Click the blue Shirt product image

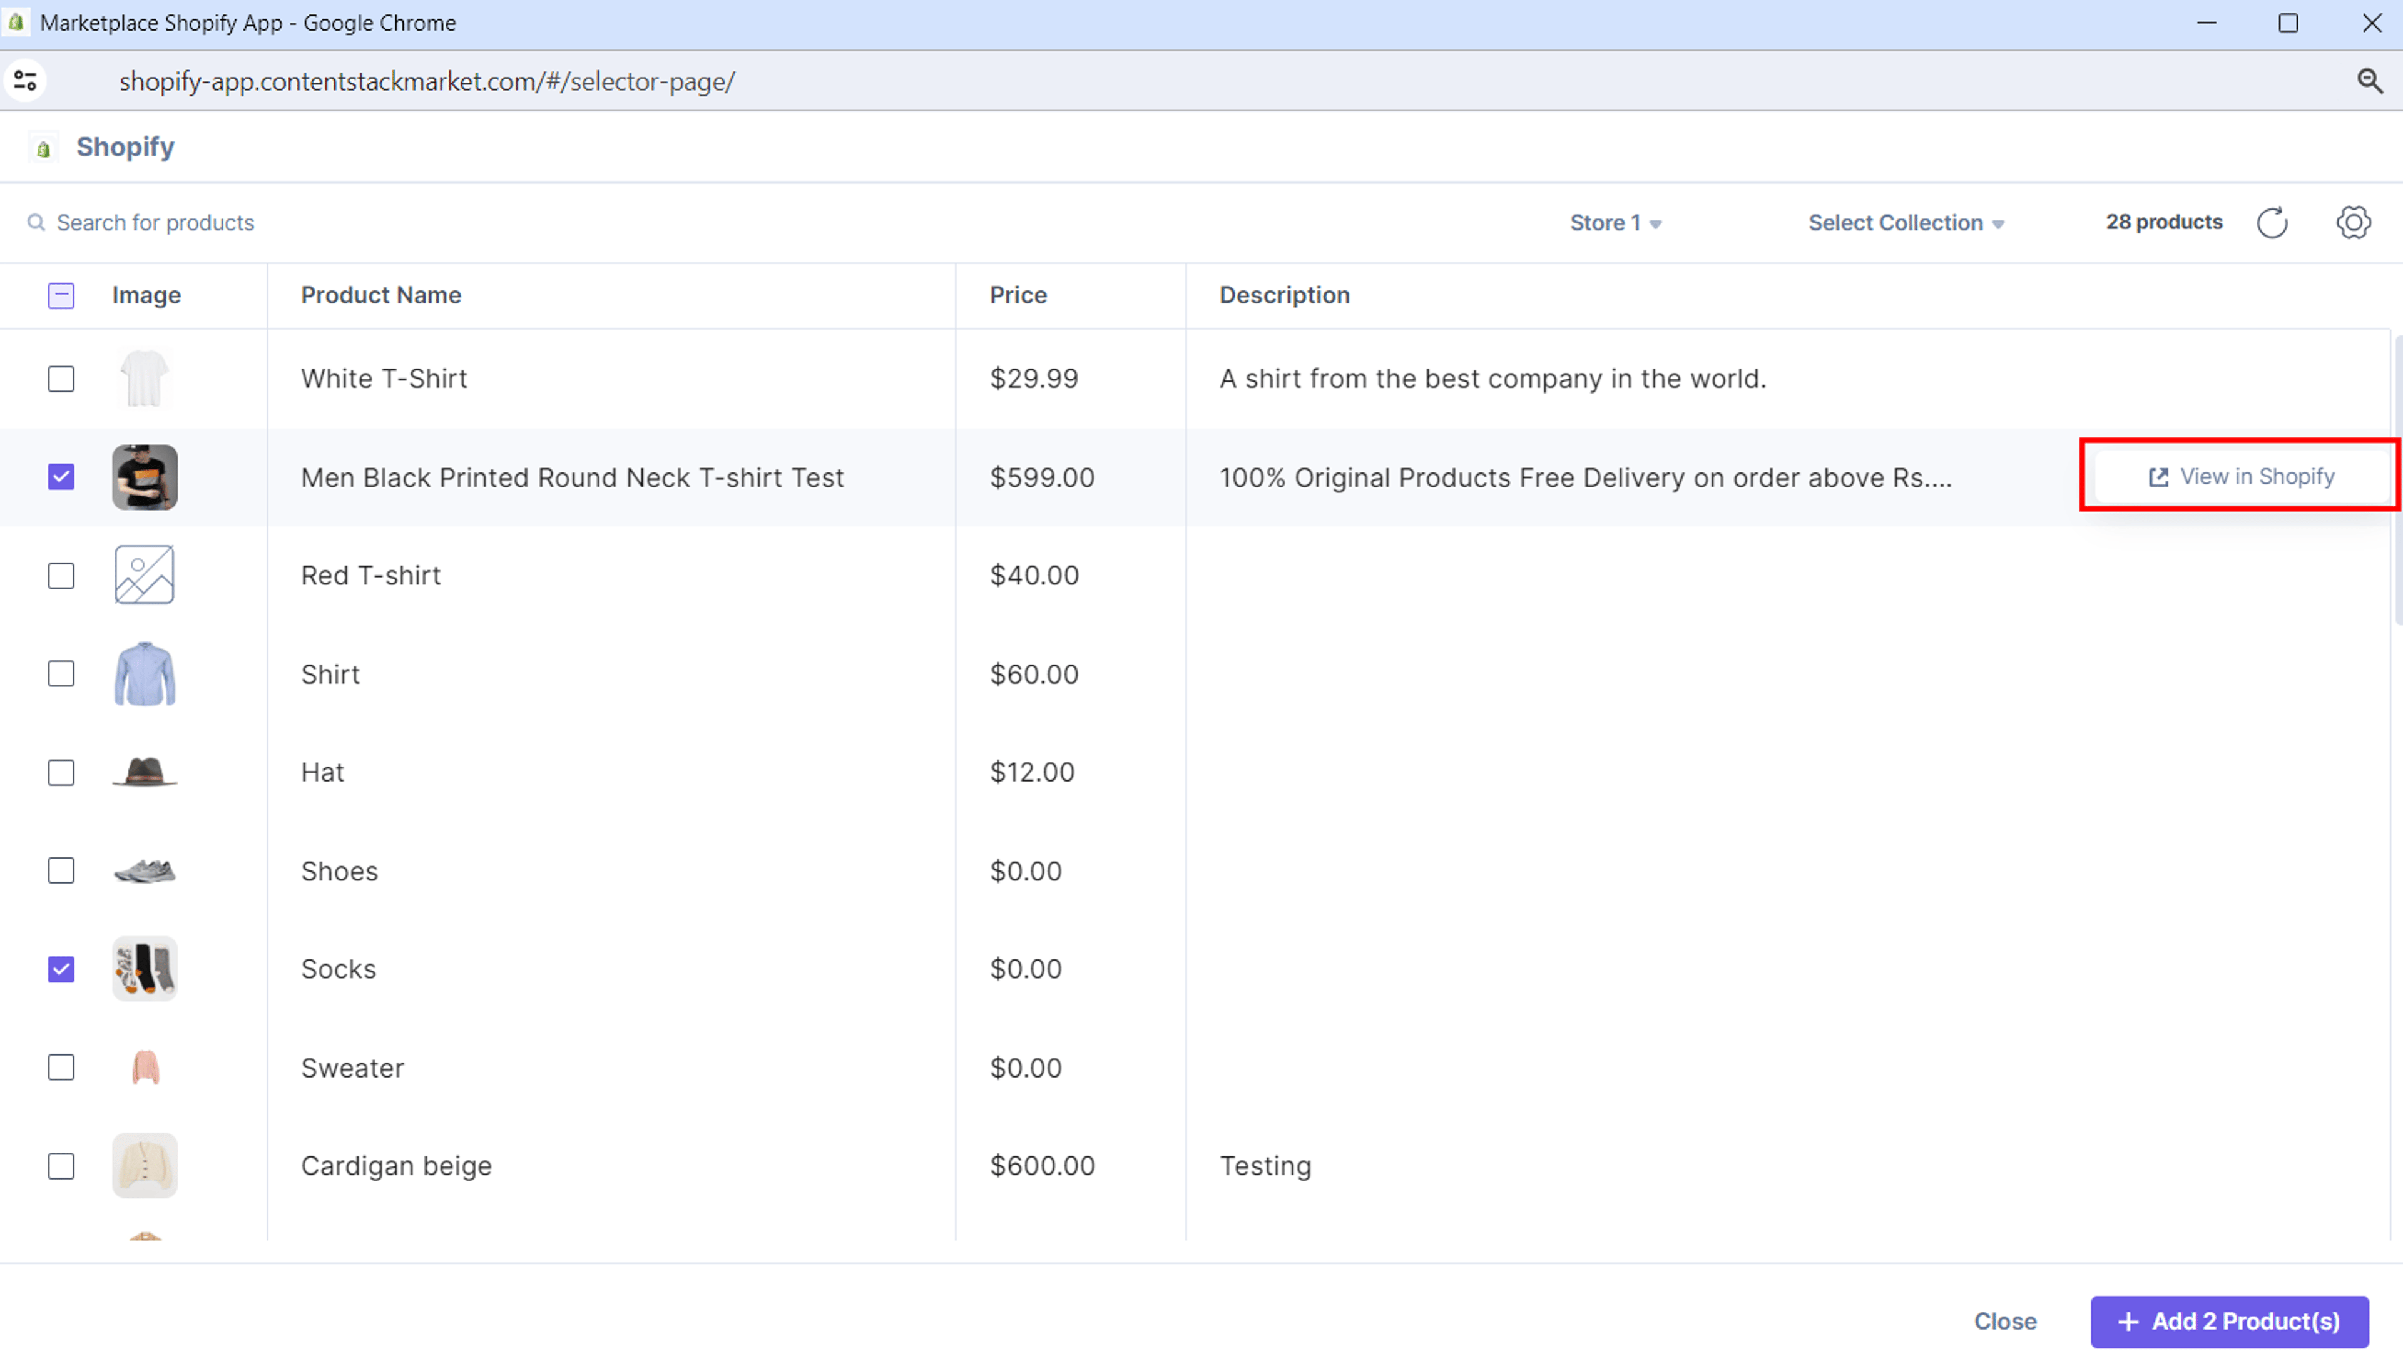click(x=145, y=674)
